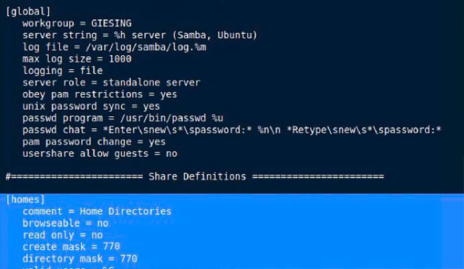Image resolution: width=464 pixels, height=269 pixels.
Task: Click the comment = Home Directories line
Action: [x=97, y=211]
